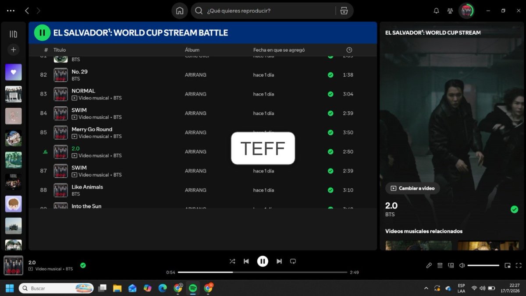
Task: Click now-playing album cover in bottom bar
Action: (14, 265)
